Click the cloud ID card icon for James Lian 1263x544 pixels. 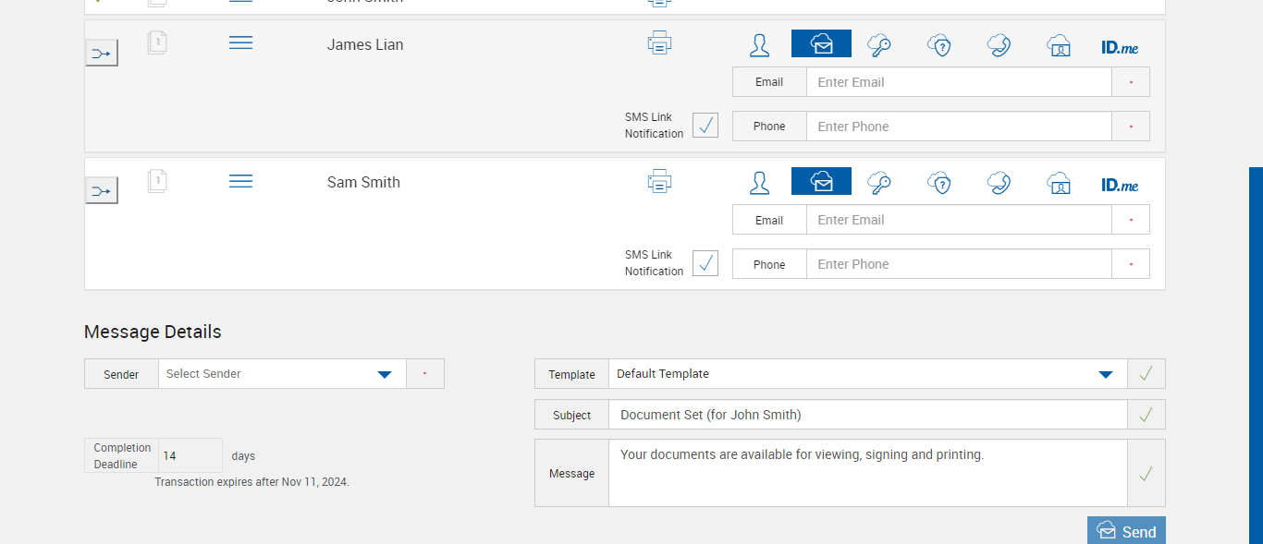1059,45
